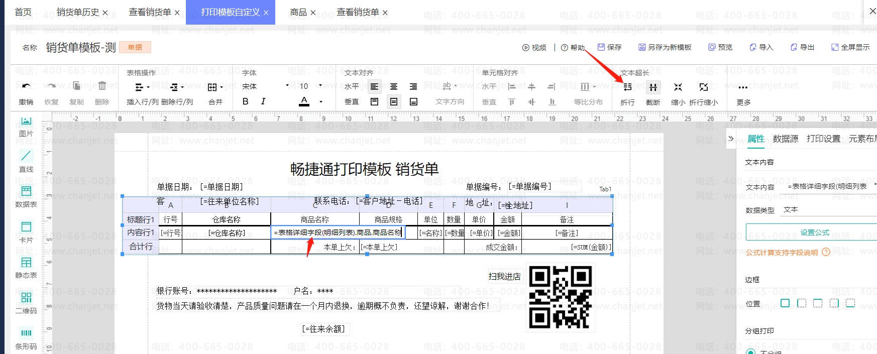Open the font color picker arrow

(321, 102)
